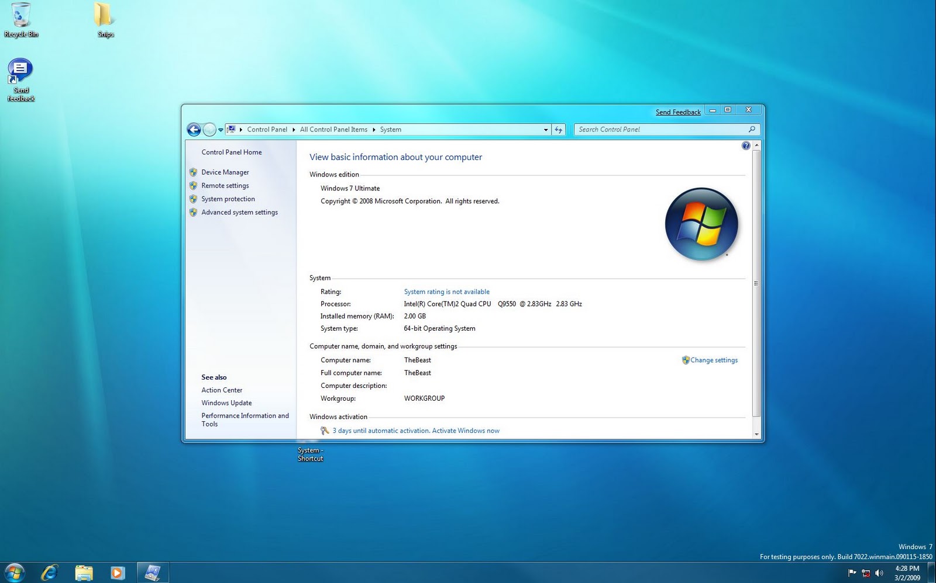Open the address bar history dropdown
Screen dimensions: 936x583
[x=546, y=130]
